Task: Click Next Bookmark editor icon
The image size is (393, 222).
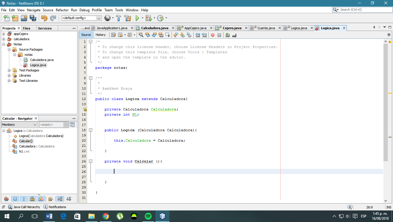Action: point(182,35)
